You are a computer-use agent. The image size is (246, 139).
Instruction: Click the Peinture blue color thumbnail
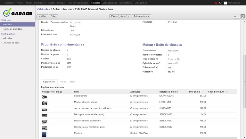coord(44,133)
